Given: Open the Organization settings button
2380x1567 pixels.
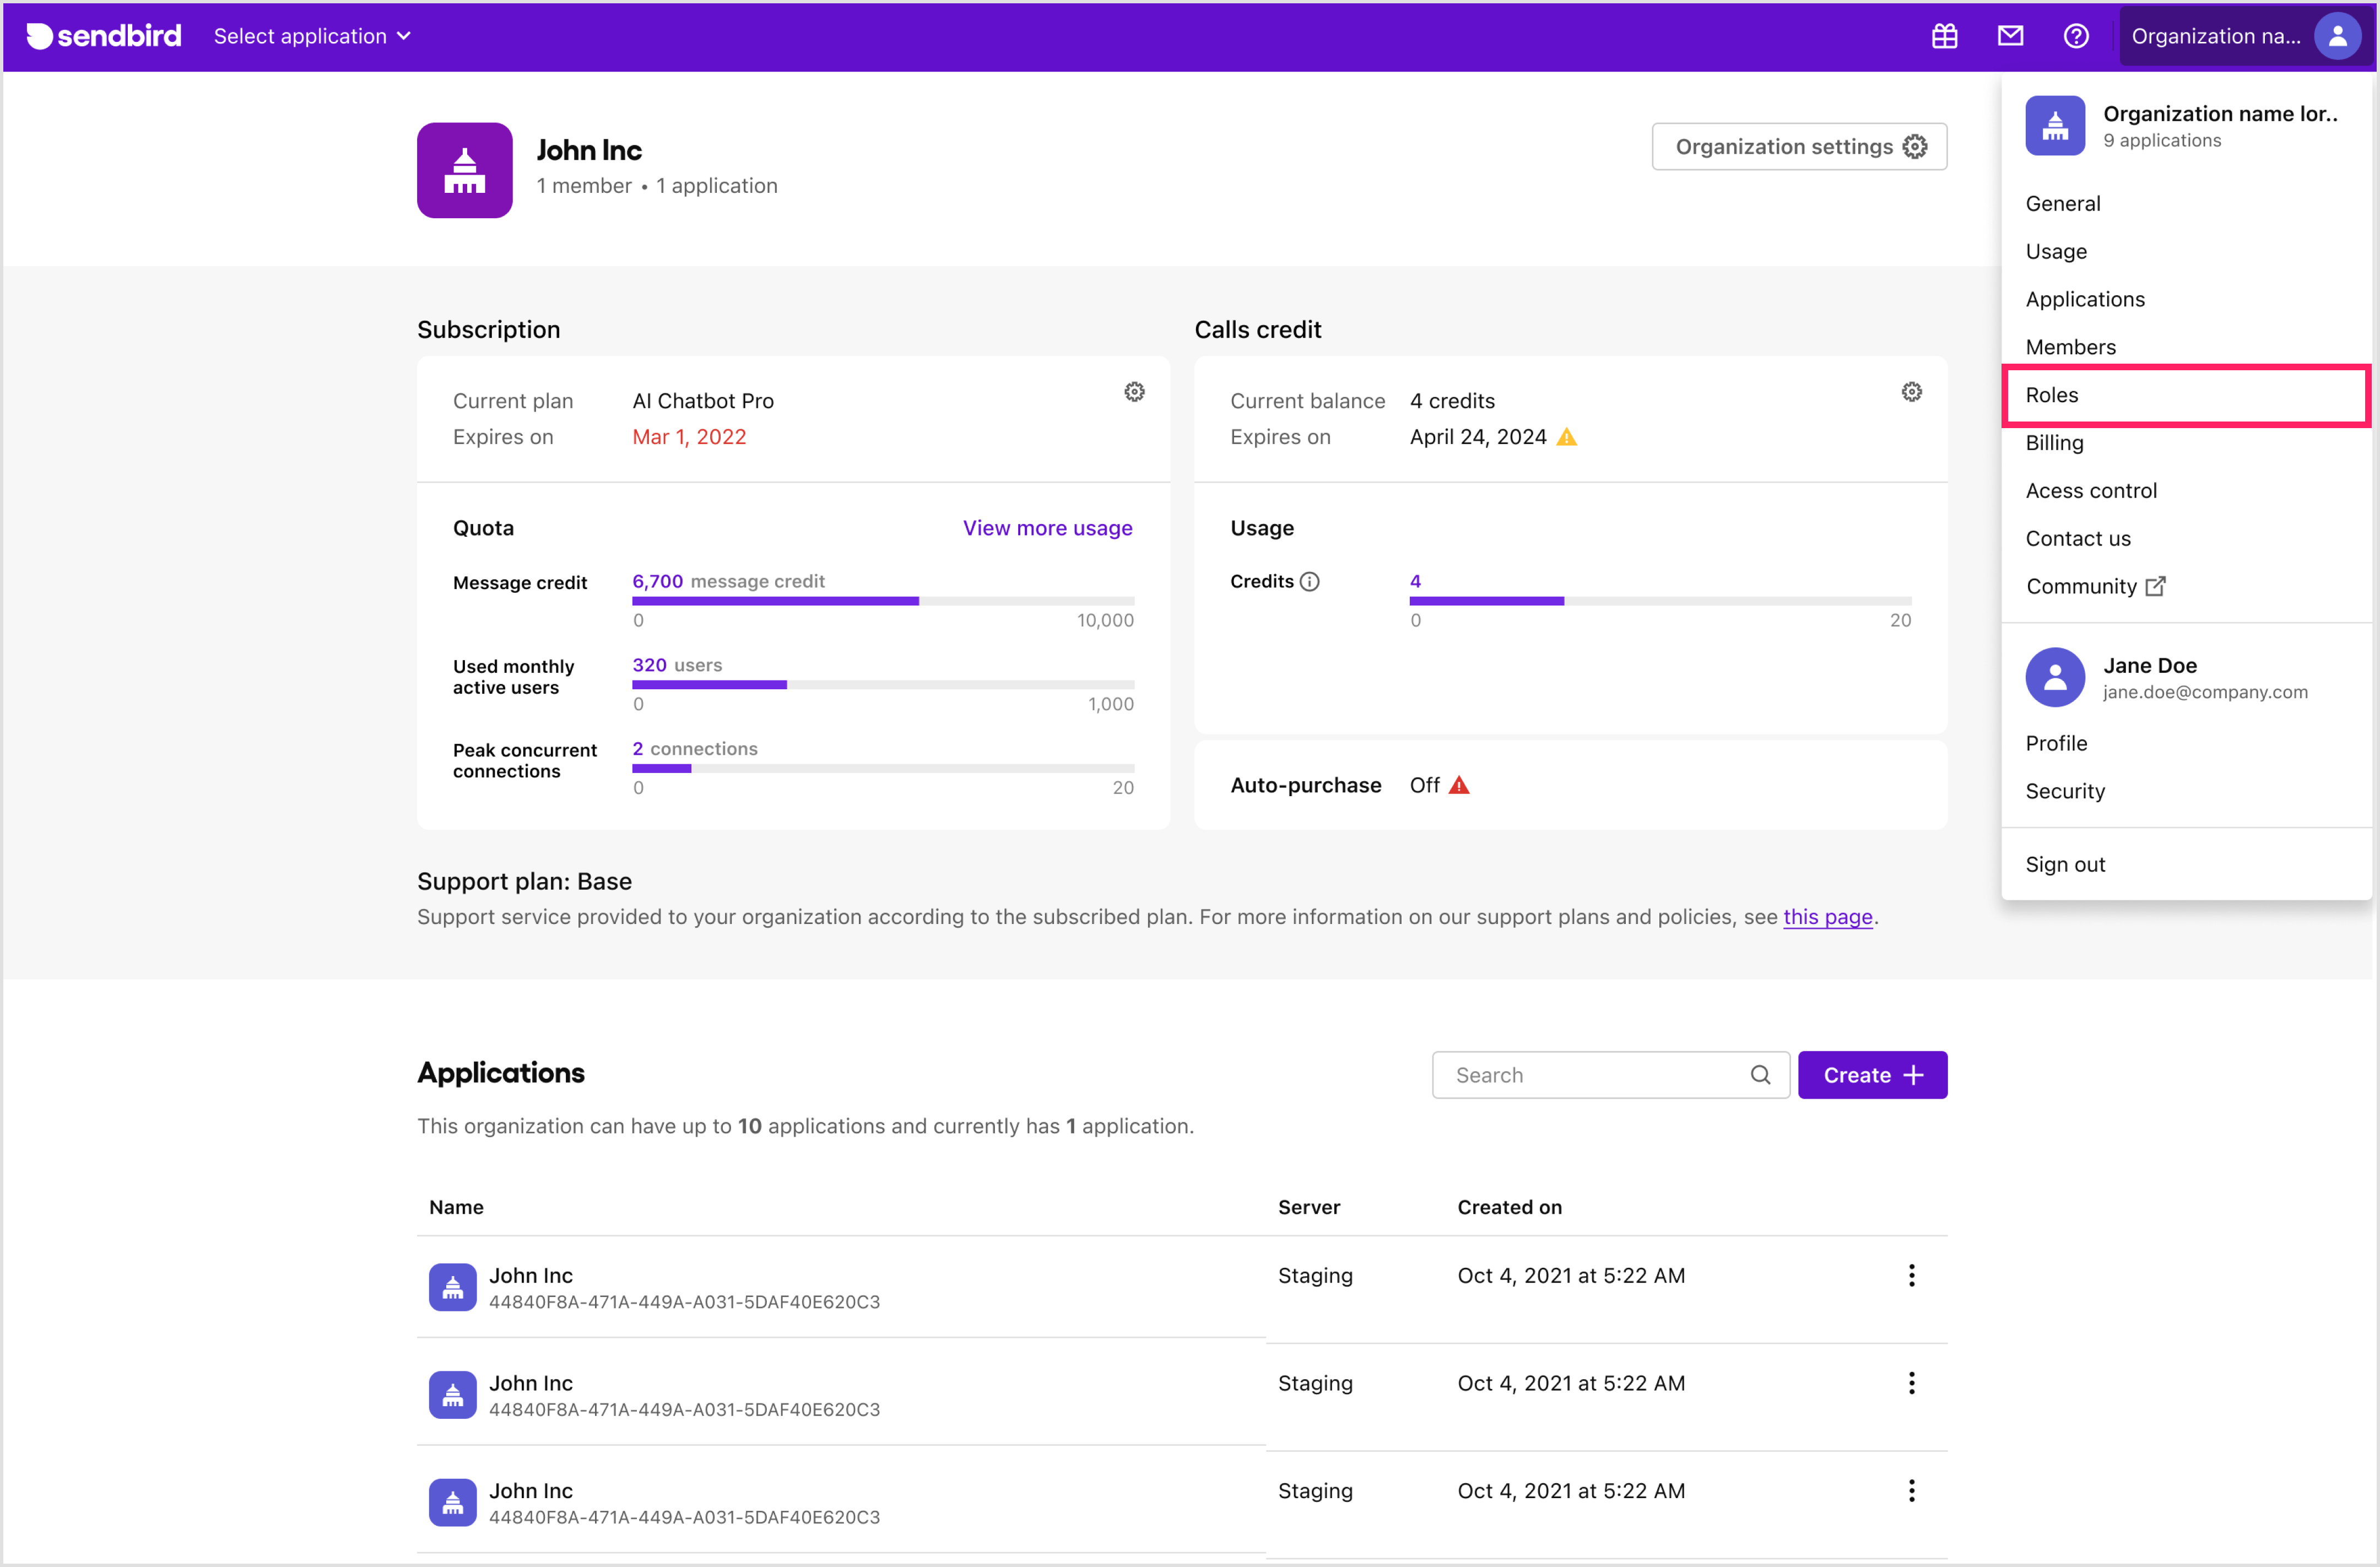Looking at the screenshot, I should click(1798, 146).
